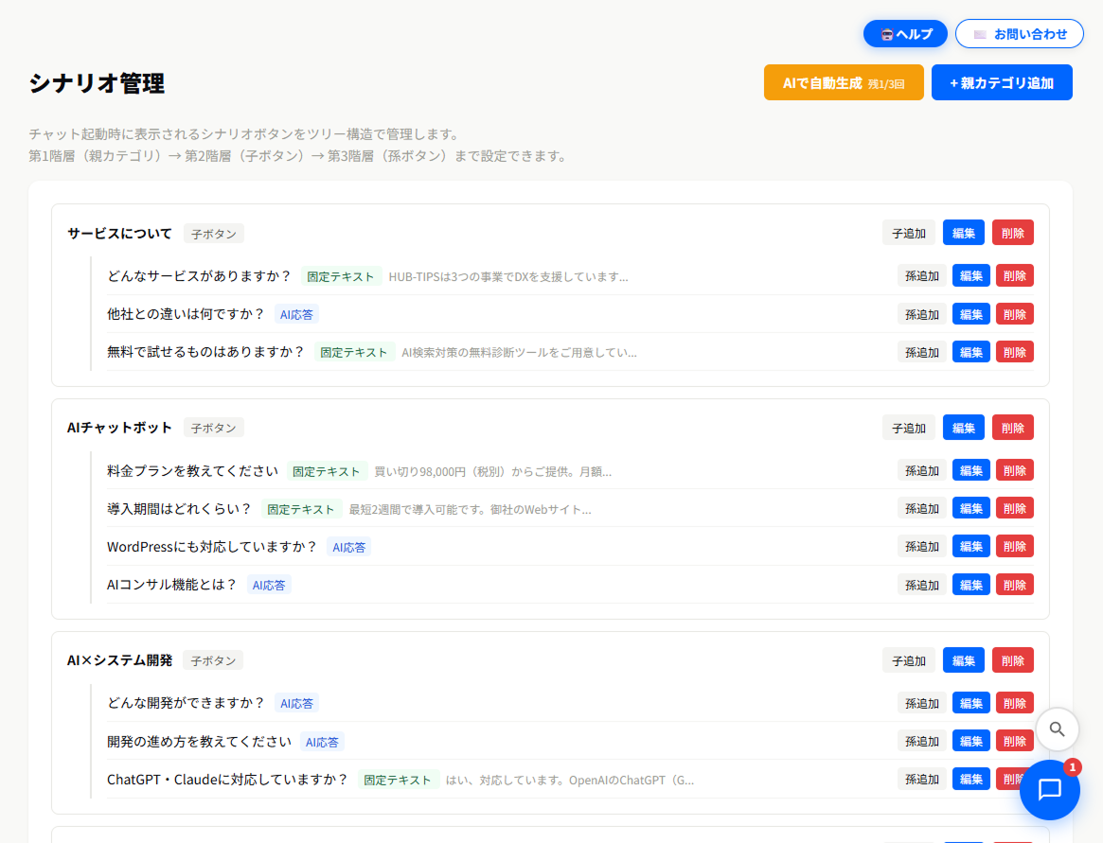Click the ヘルプ help button
Image resolution: width=1103 pixels, height=843 pixels.
905,34
